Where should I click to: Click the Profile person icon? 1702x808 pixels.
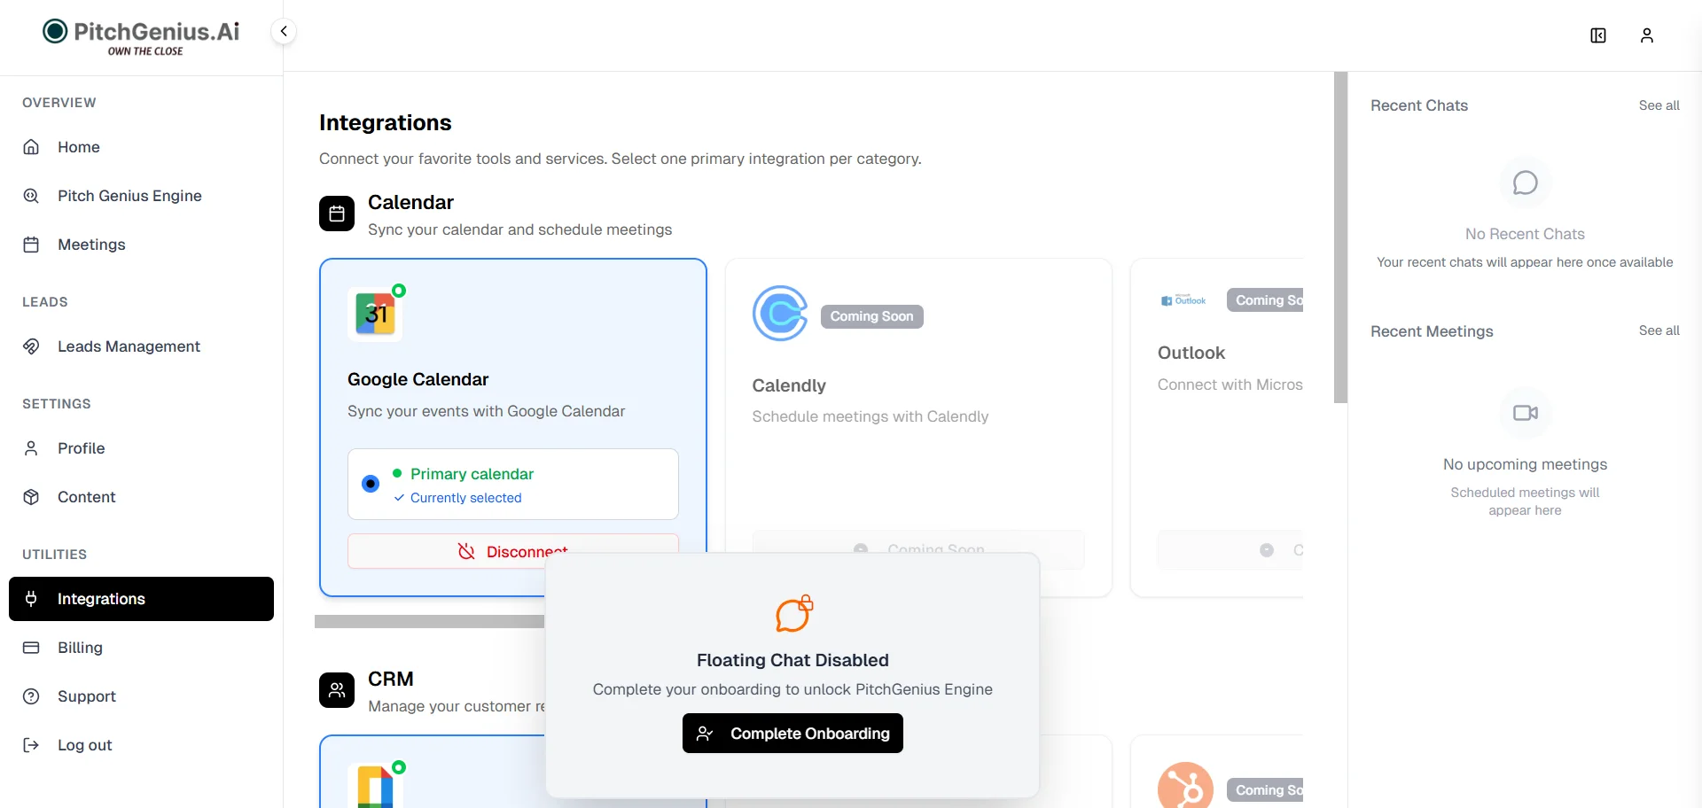31,448
